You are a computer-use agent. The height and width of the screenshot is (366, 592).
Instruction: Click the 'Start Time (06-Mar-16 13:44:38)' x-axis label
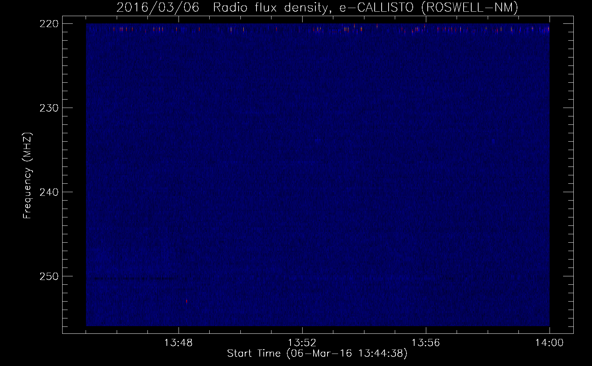click(317, 354)
